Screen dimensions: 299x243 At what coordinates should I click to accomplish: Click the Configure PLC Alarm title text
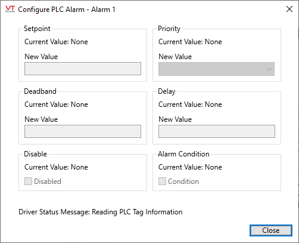coord(67,10)
